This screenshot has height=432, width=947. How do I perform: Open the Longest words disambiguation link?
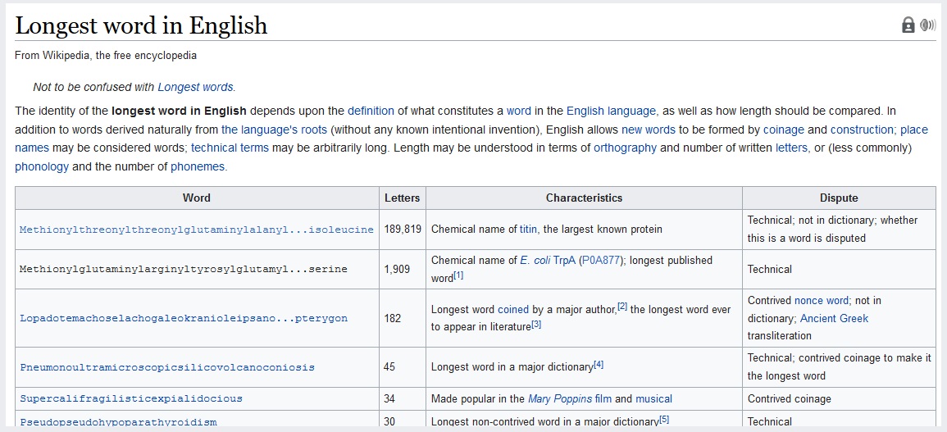click(195, 87)
